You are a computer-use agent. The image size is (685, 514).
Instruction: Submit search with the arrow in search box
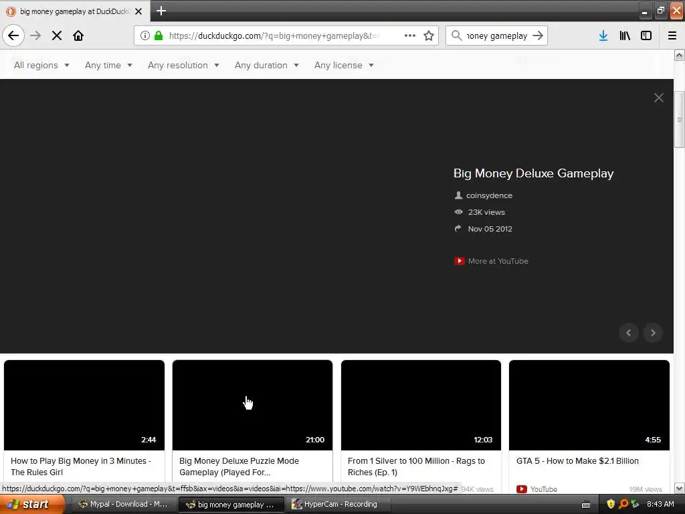[538, 35]
